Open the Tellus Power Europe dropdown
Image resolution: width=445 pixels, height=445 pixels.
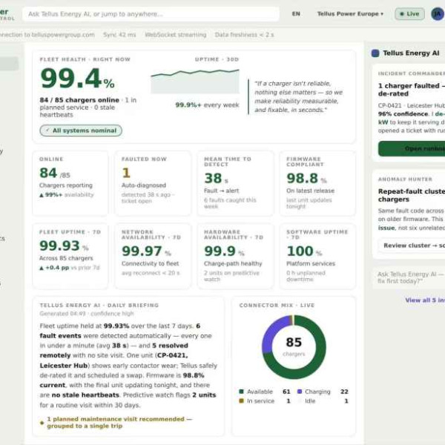point(350,14)
